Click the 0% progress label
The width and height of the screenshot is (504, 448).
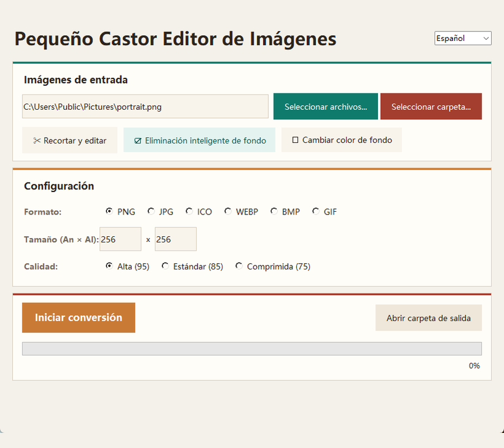click(474, 366)
